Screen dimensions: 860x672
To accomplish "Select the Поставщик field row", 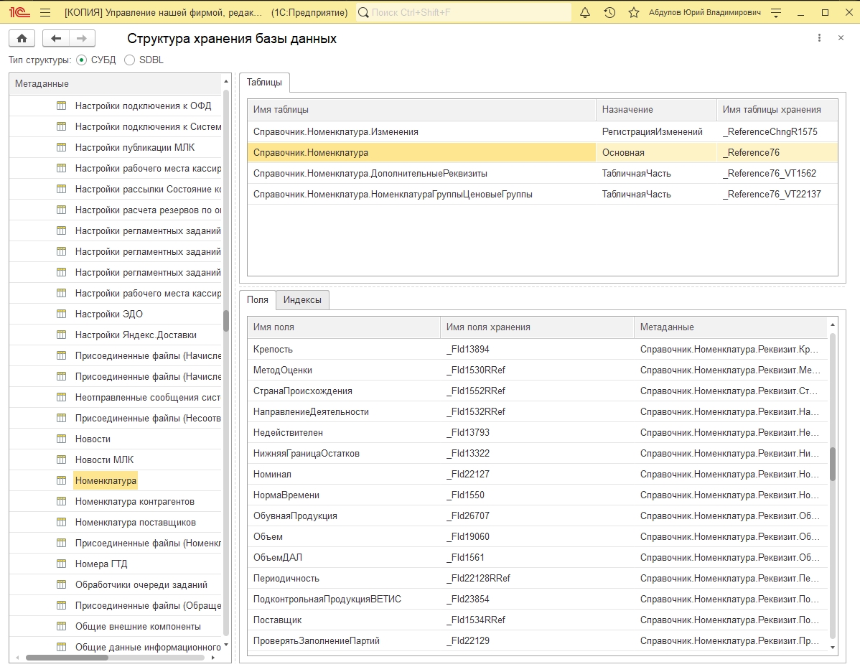I will [x=537, y=620].
